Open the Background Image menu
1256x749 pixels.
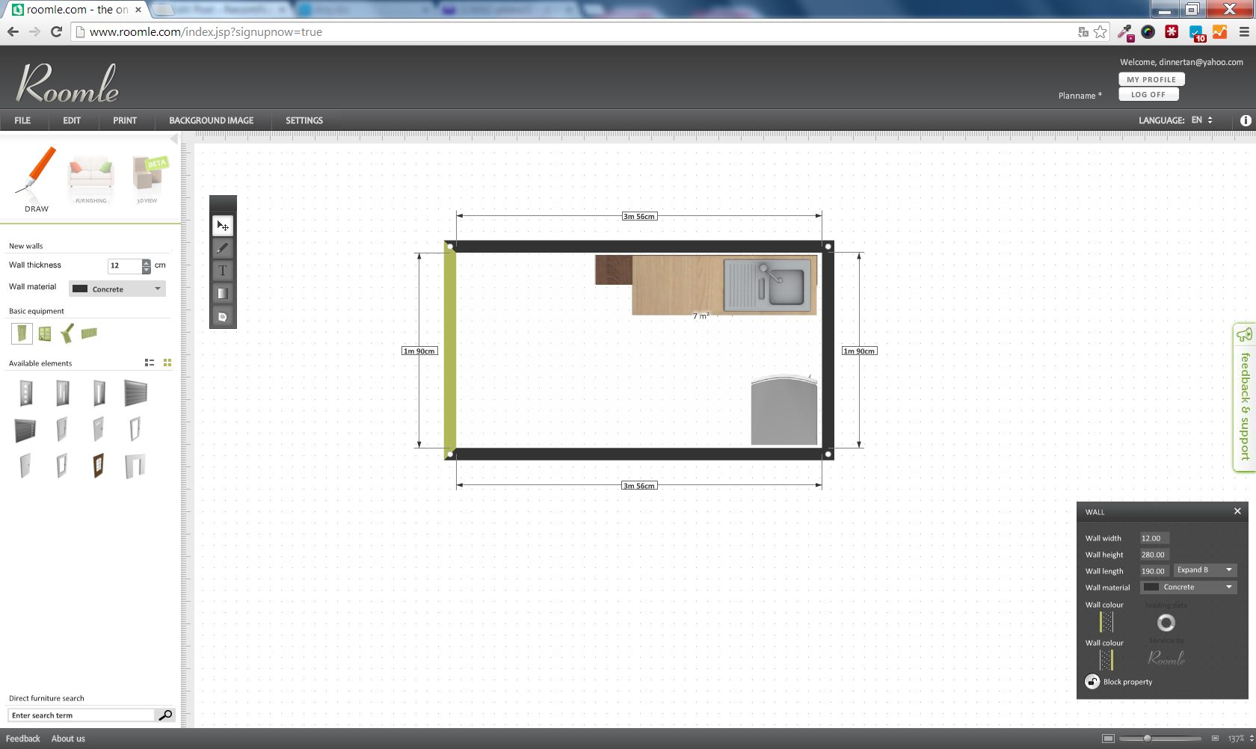coord(211,120)
